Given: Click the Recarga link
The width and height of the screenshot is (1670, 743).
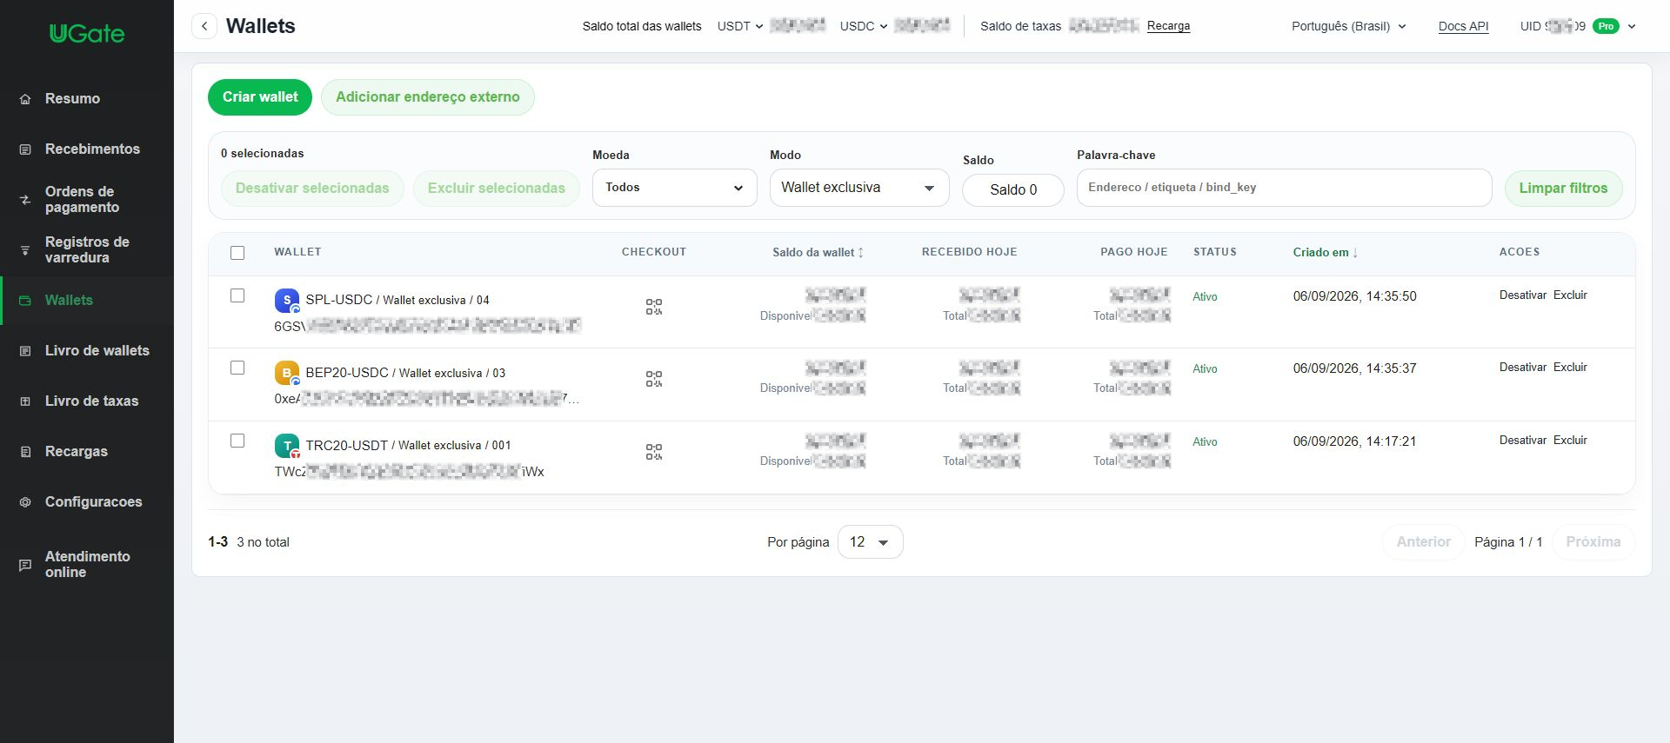Looking at the screenshot, I should pyautogui.click(x=1168, y=26).
